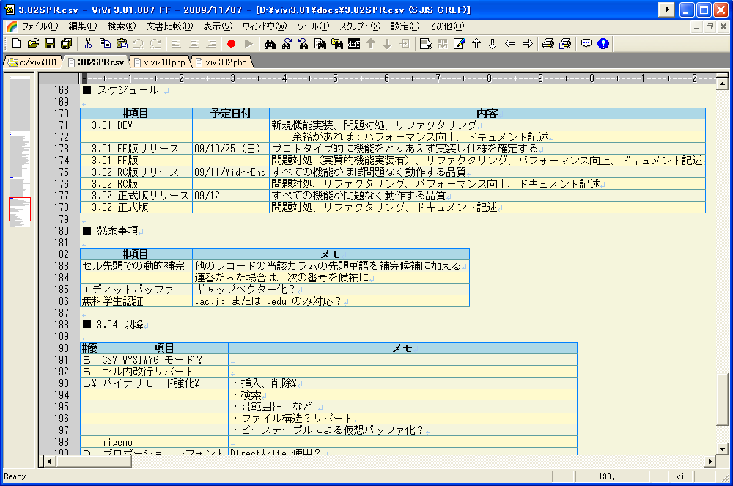Click the Redo arrow icon
Image resolution: width=733 pixels, height=486 pixels.
pos(155,43)
